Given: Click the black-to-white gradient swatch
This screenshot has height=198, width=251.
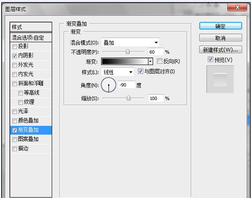Looking at the screenshot, I should 125,61.
